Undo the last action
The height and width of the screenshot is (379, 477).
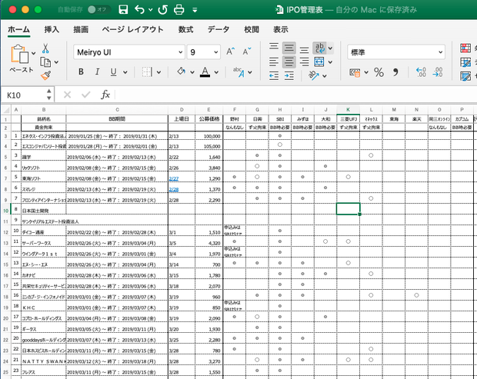pyautogui.click(x=139, y=9)
